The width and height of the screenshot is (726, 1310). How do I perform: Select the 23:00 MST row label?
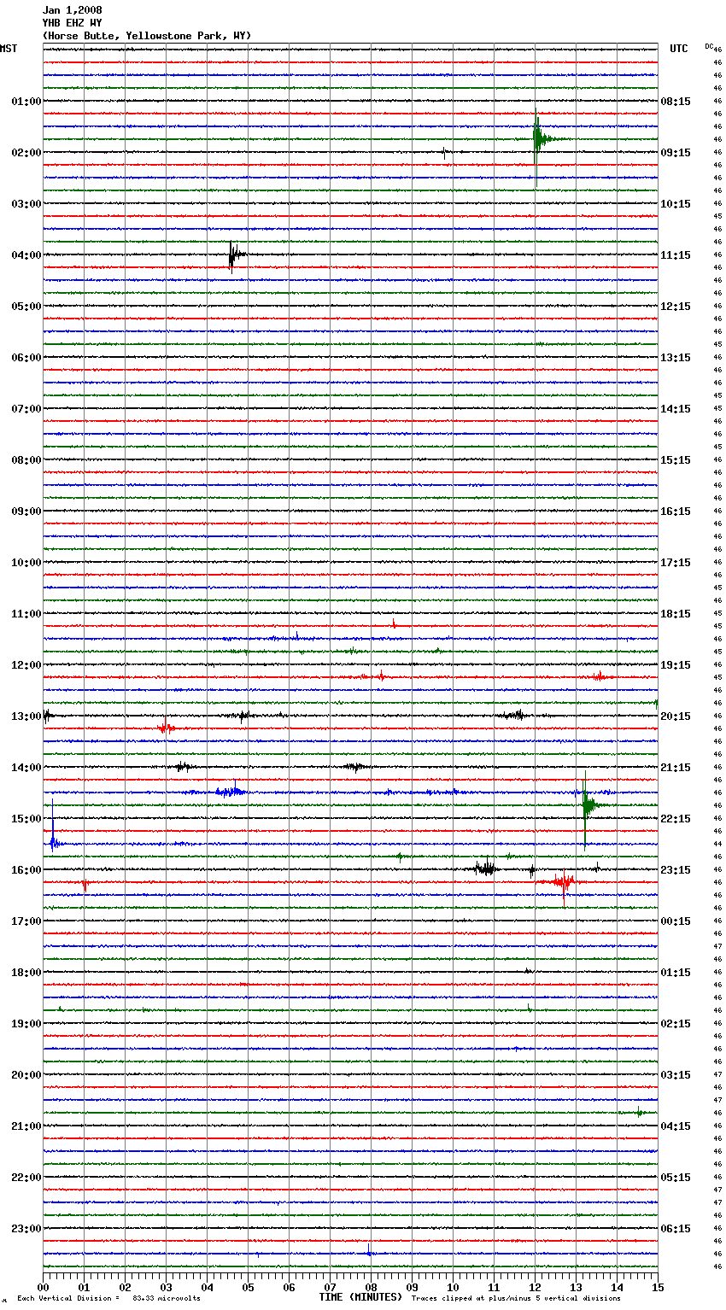(26, 1229)
